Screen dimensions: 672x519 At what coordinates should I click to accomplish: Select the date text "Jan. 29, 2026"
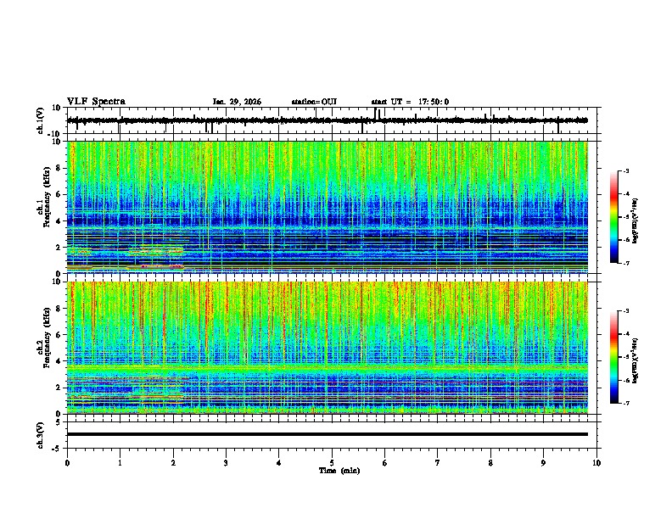(237, 102)
